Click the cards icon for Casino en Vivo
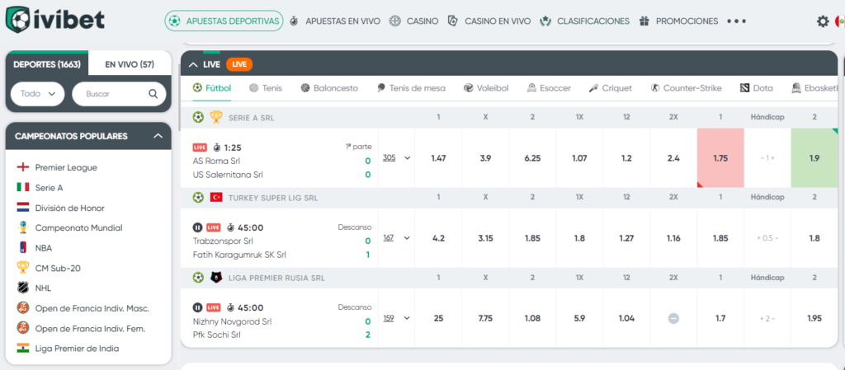Viewport: 845px width, 370px height. click(x=453, y=21)
